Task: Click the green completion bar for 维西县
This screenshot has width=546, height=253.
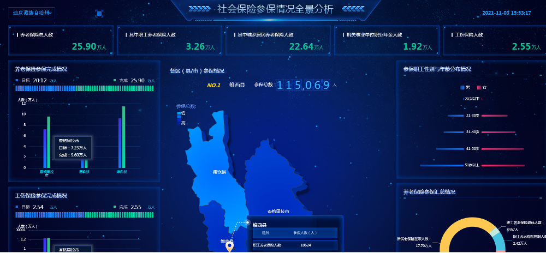Action: [x=123, y=137]
